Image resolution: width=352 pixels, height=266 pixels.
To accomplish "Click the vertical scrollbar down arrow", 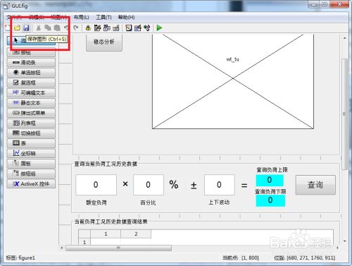I will pyautogui.click(x=344, y=241).
